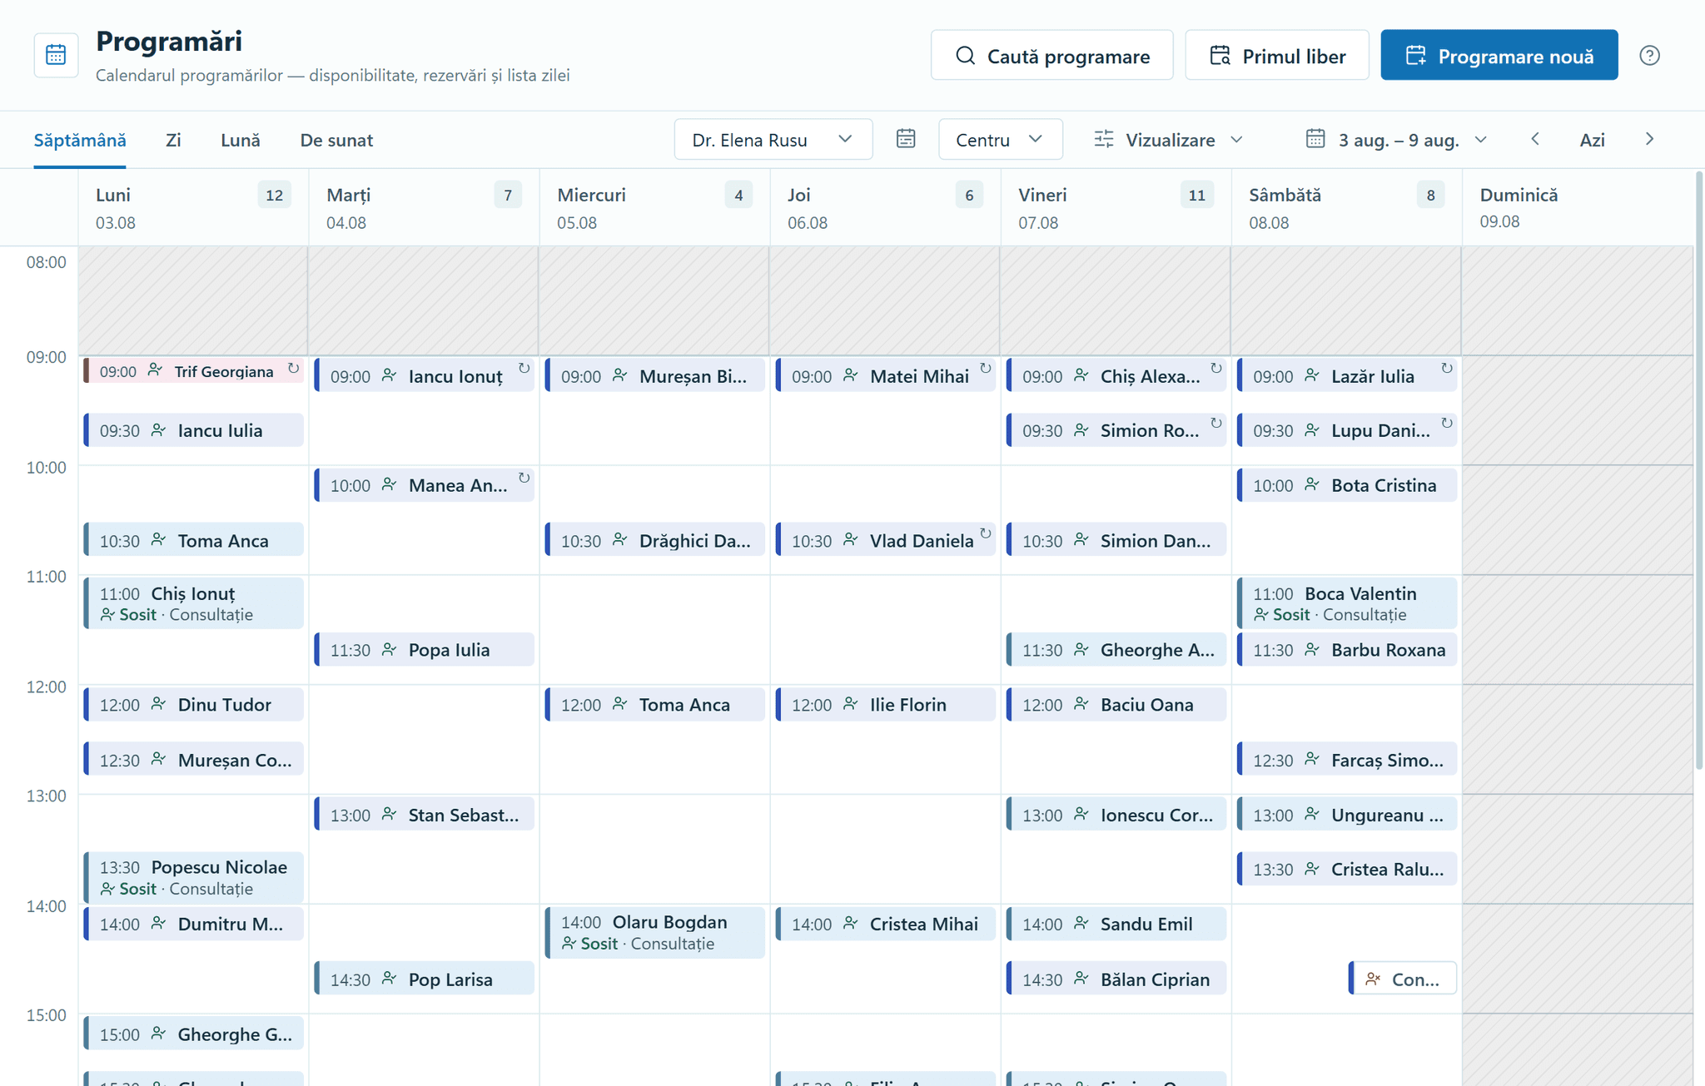1705x1086 pixels.
Task: Switch to the Lună tab
Action: [241, 140]
